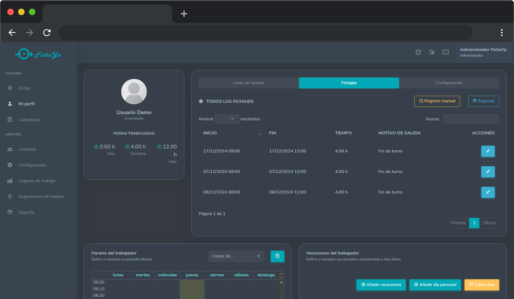Open the Mostrar results count dropdown
Screen dimensions: 514x299
(226, 119)
